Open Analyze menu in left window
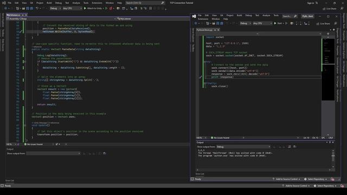Viewport: 347px width, 195px height. (x=76, y=3)
